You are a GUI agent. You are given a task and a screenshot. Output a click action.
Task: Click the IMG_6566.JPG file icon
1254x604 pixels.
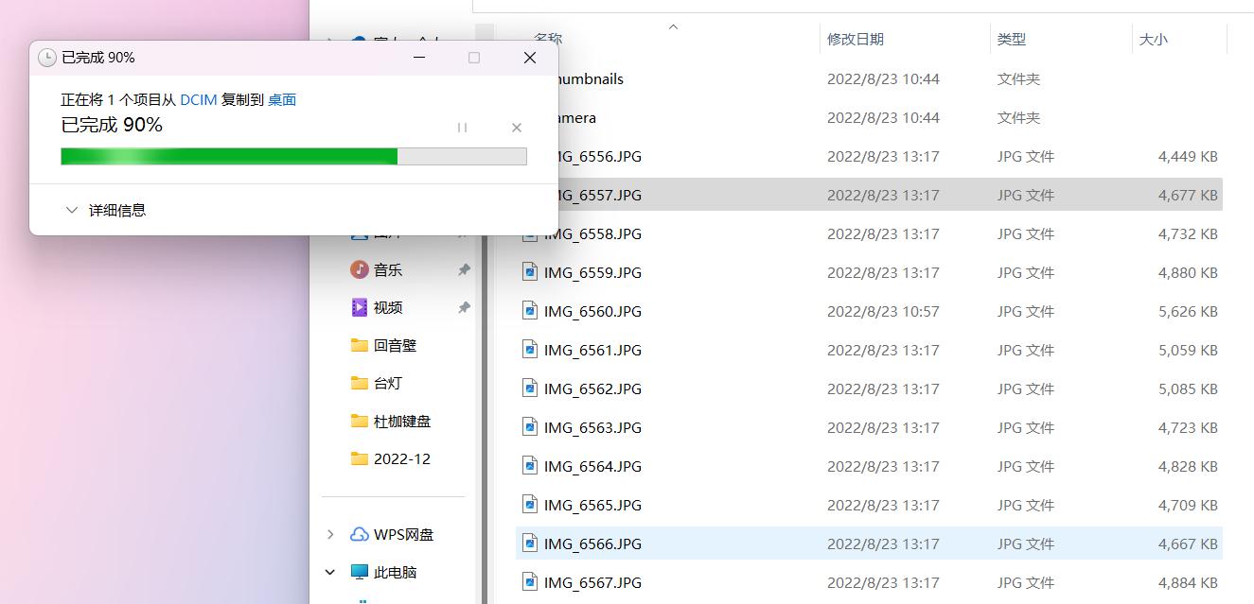[x=530, y=544]
